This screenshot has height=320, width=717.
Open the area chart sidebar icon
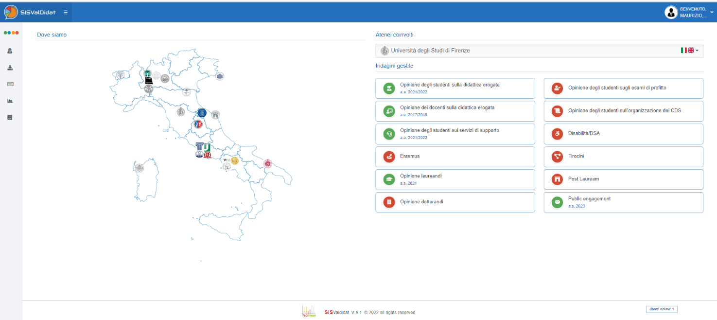click(x=10, y=101)
